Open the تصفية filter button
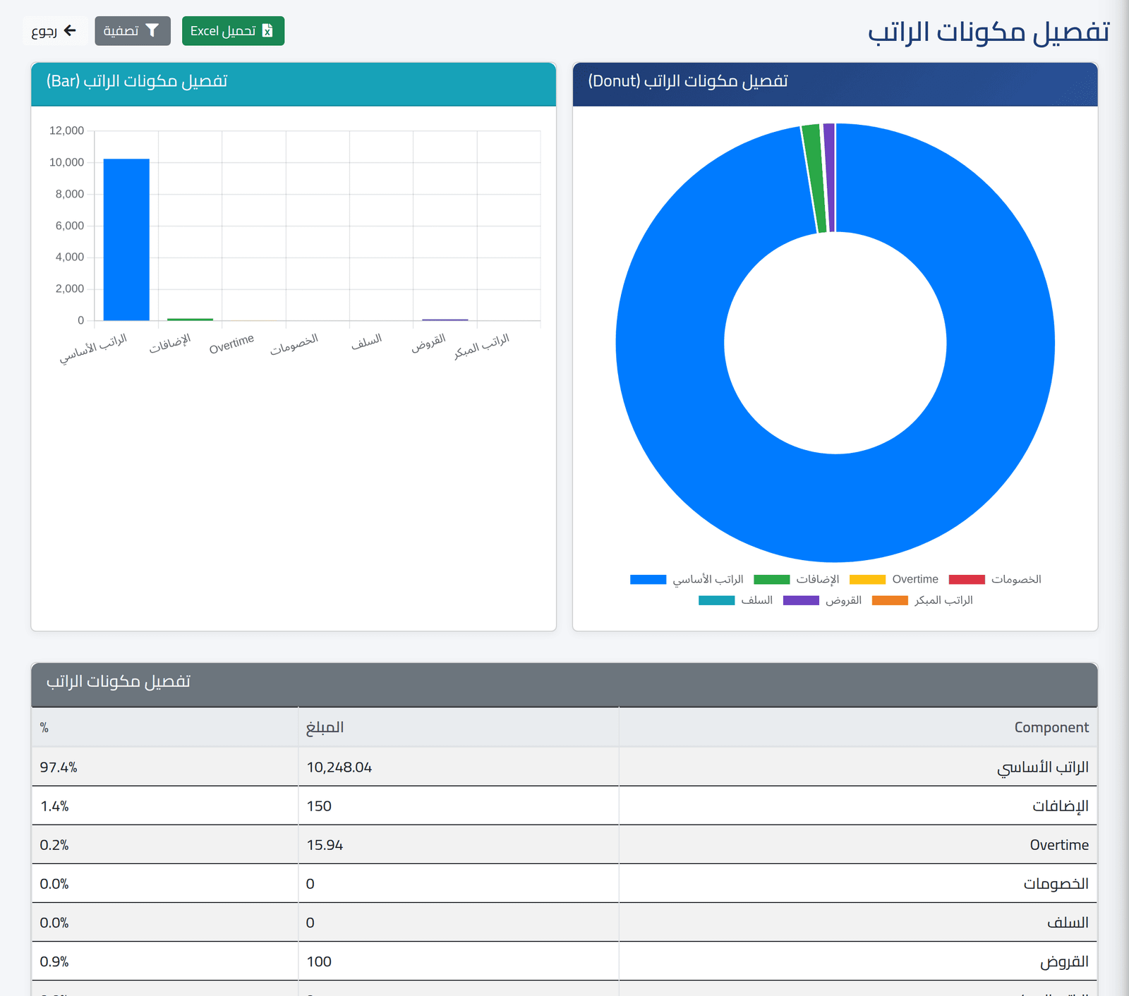This screenshot has width=1129, height=996. [x=133, y=31]
